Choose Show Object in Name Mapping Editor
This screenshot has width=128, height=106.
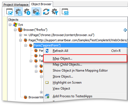pyautogui.click(x=85, y=70)
